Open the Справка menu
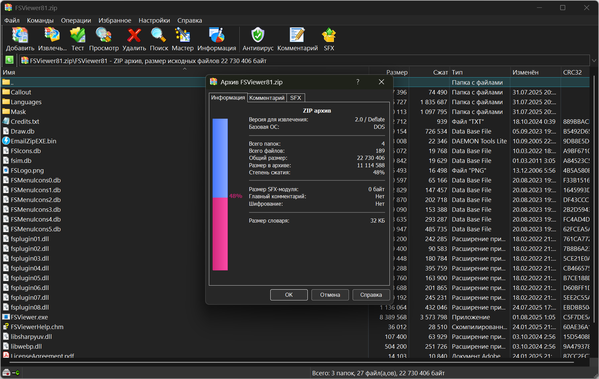The image size is (599, 379). 190,21
